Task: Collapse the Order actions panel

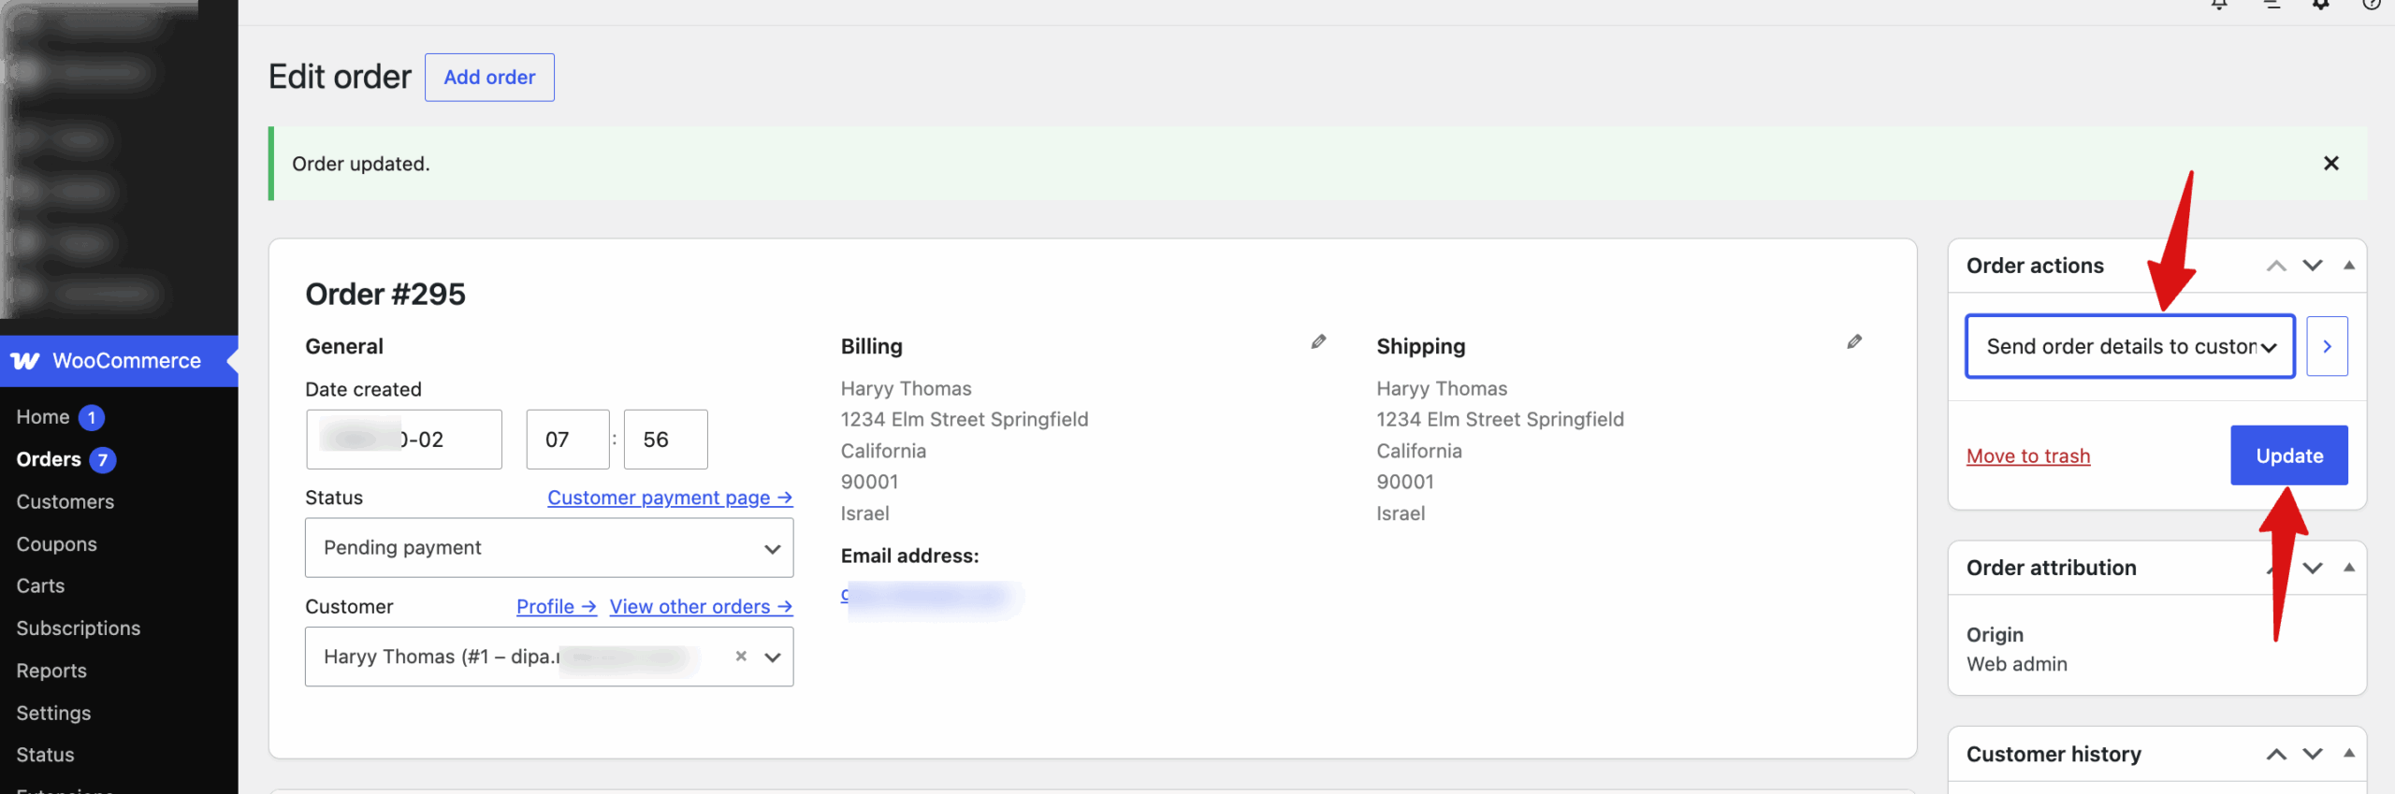Action: [2349, 267]
